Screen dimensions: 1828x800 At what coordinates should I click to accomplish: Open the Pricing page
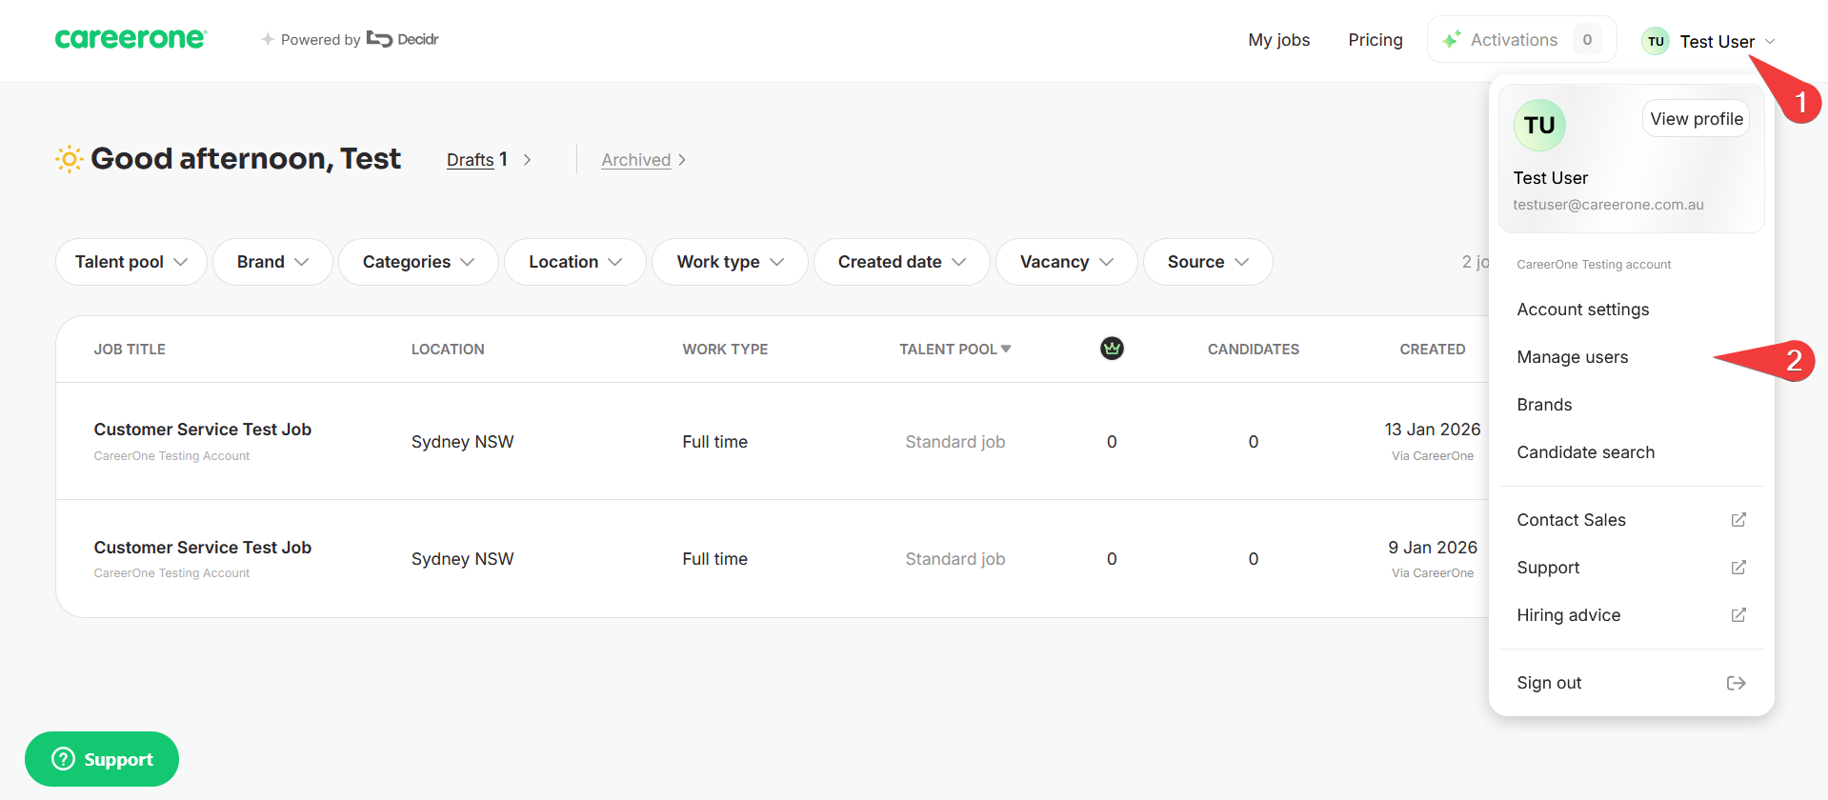pyautogui.click(x=1375, y=40)
